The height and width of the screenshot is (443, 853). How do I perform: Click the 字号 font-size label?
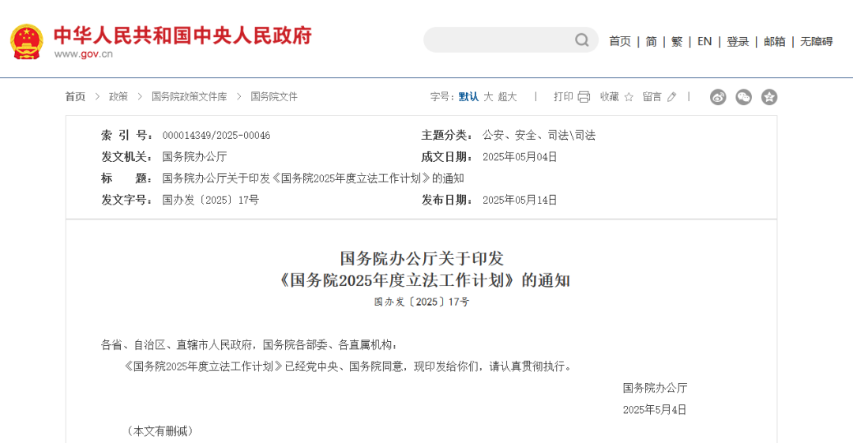[x=442, y=96]
